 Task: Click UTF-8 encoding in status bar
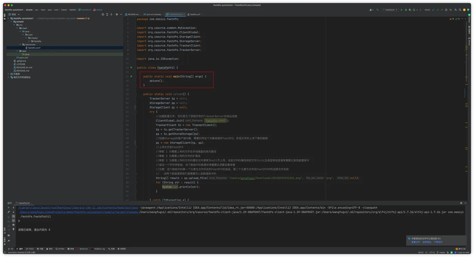(432, 252)
